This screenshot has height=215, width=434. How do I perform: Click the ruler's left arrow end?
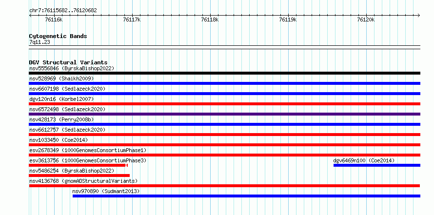pos(30,15)
